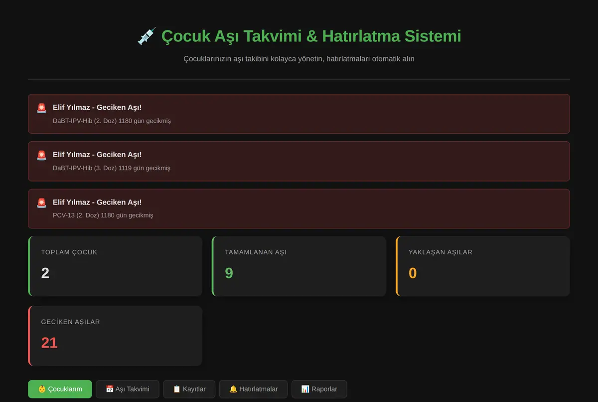
Task: Switch to the Aşı Takvimi tab
Action: (128, 389)
